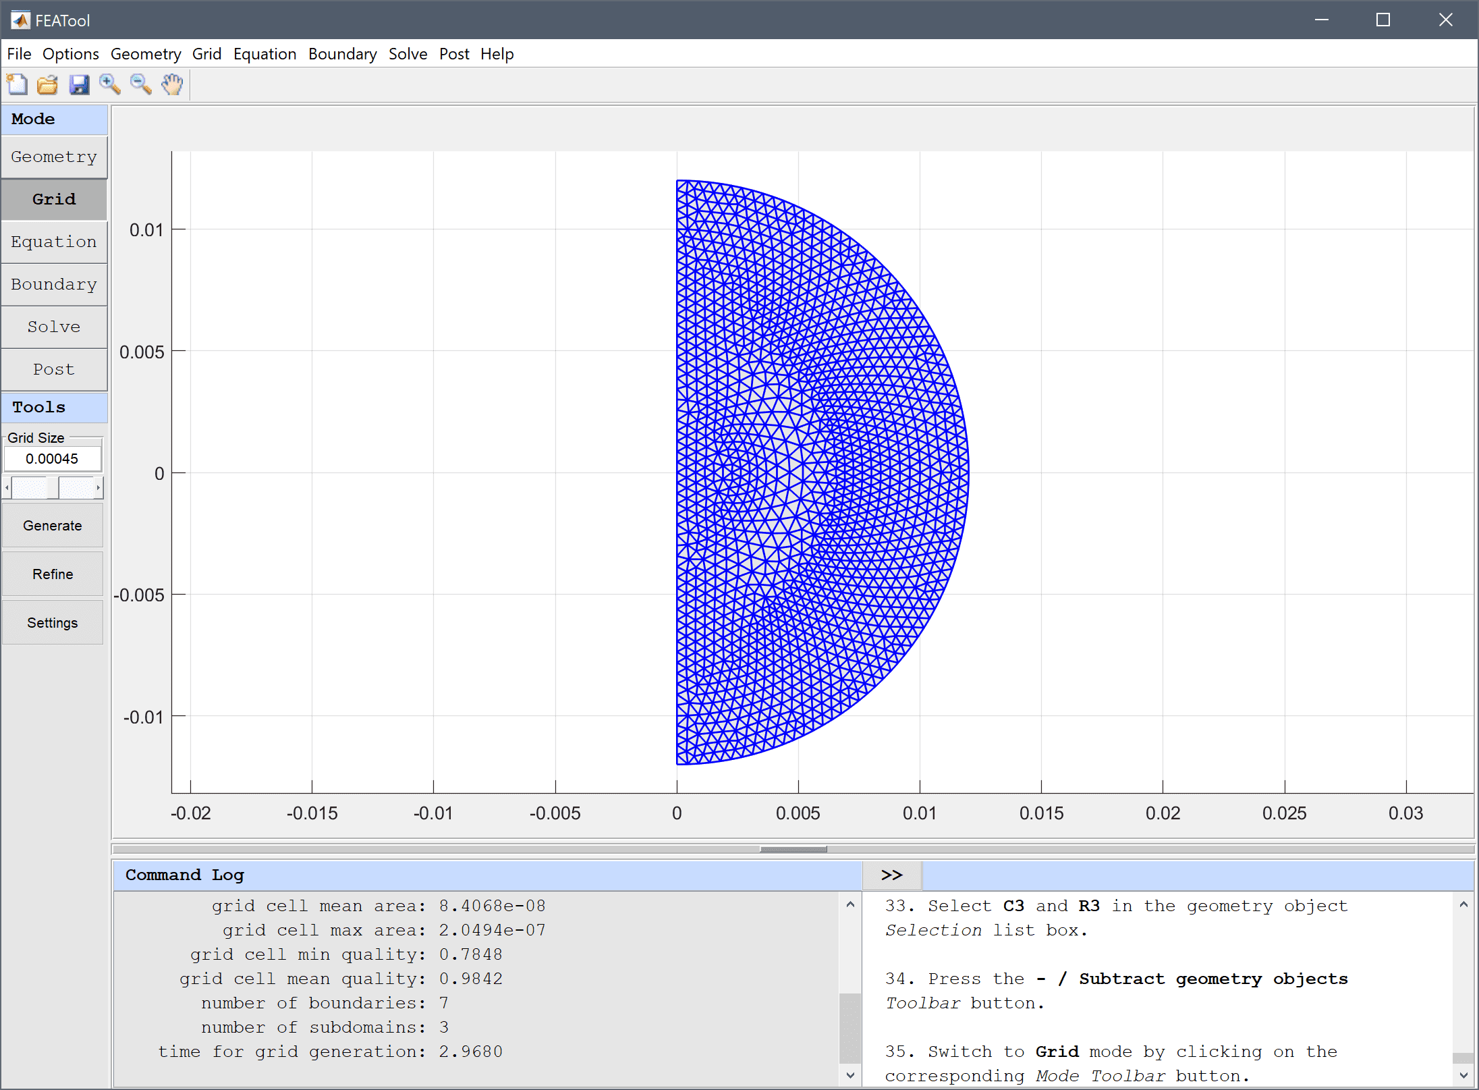Click tutorial step 35 Switch to Grid text
This screenshot has height=1090, width=1479.
click(1111, 1064)
